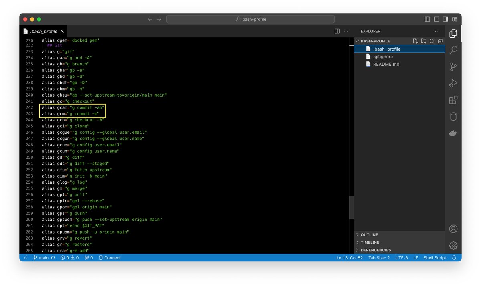Click the line alias gcam="g commit -am"
Screen dimensions: 481x287
coord(73,107)
